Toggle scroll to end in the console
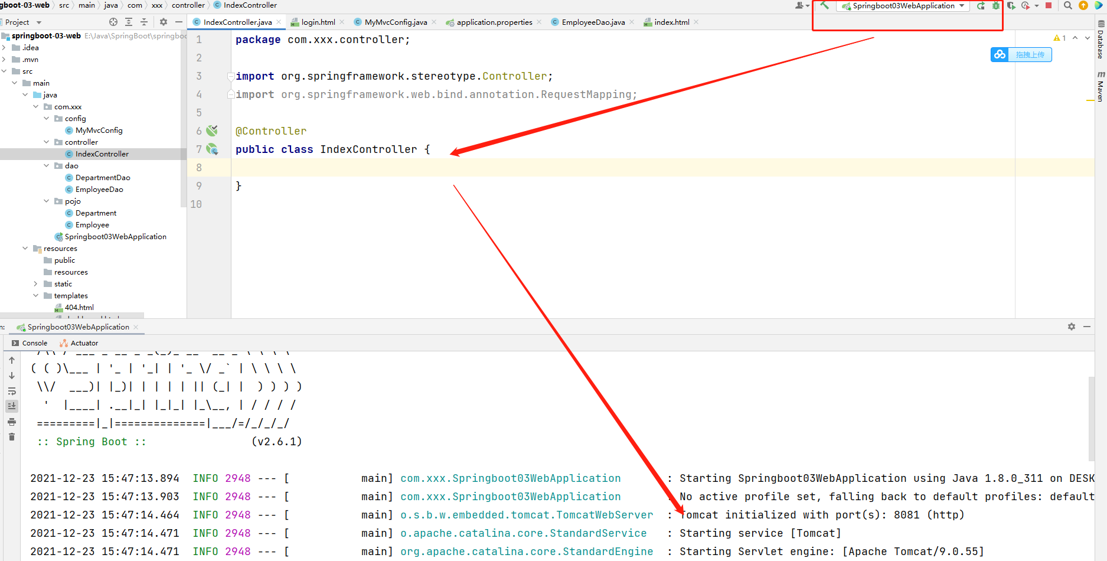 pos(12,406)
